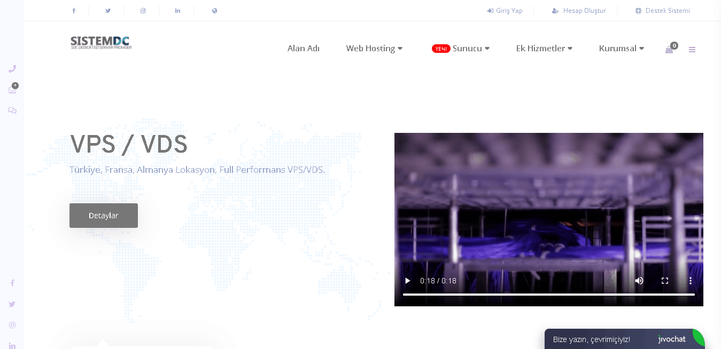Click the VPS / VDS heading

(129, 144)
